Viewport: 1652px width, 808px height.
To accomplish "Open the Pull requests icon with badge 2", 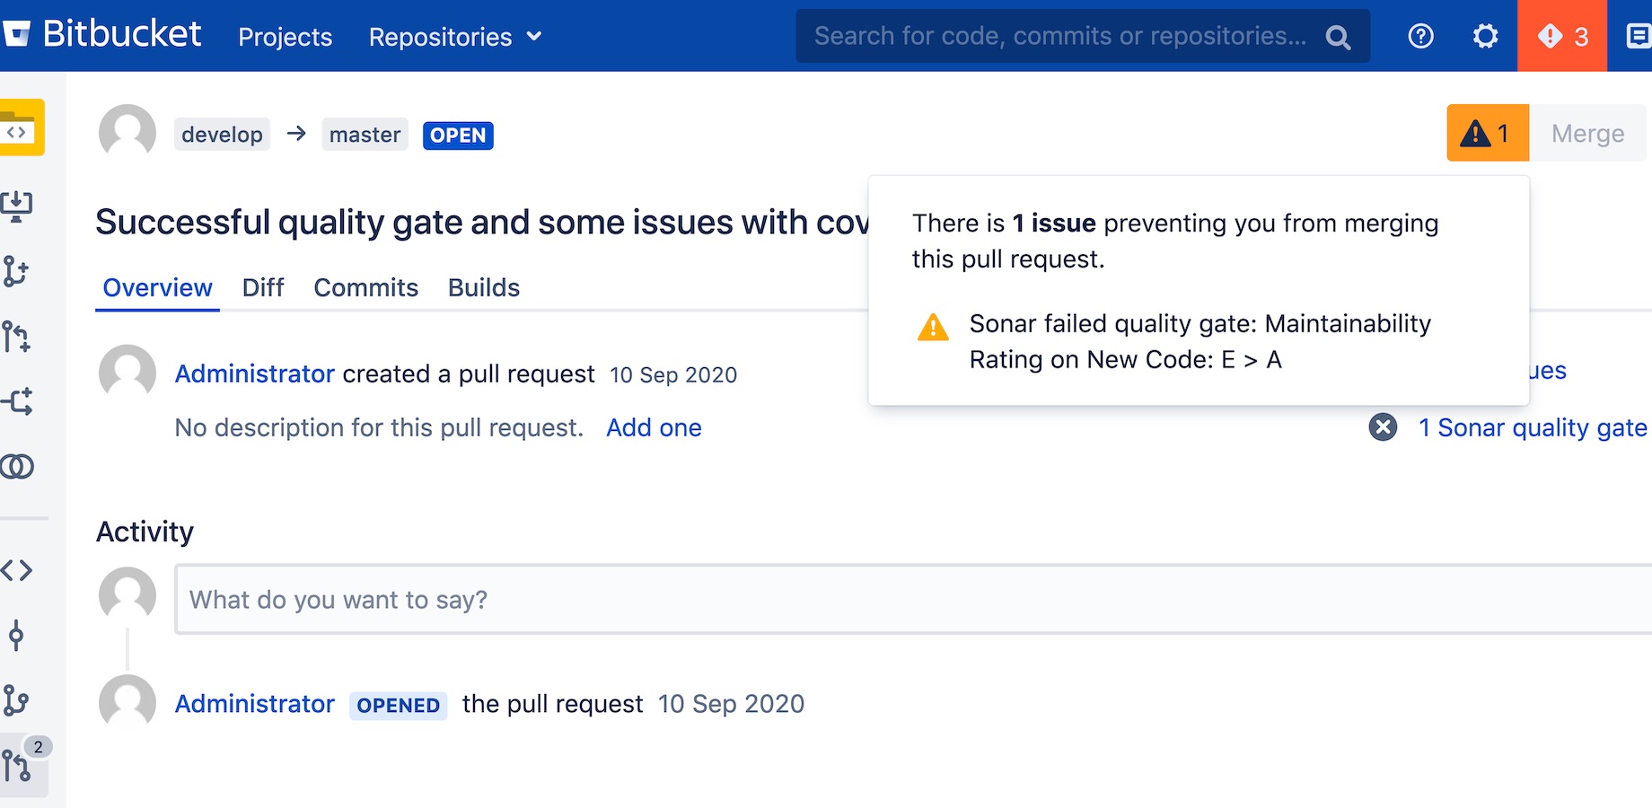I will coord(22,765).
